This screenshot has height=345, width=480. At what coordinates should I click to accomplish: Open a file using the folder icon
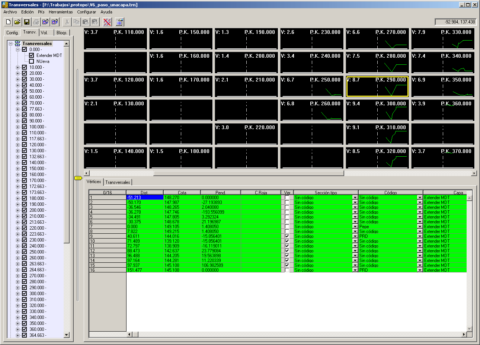[x=17, y=22]
